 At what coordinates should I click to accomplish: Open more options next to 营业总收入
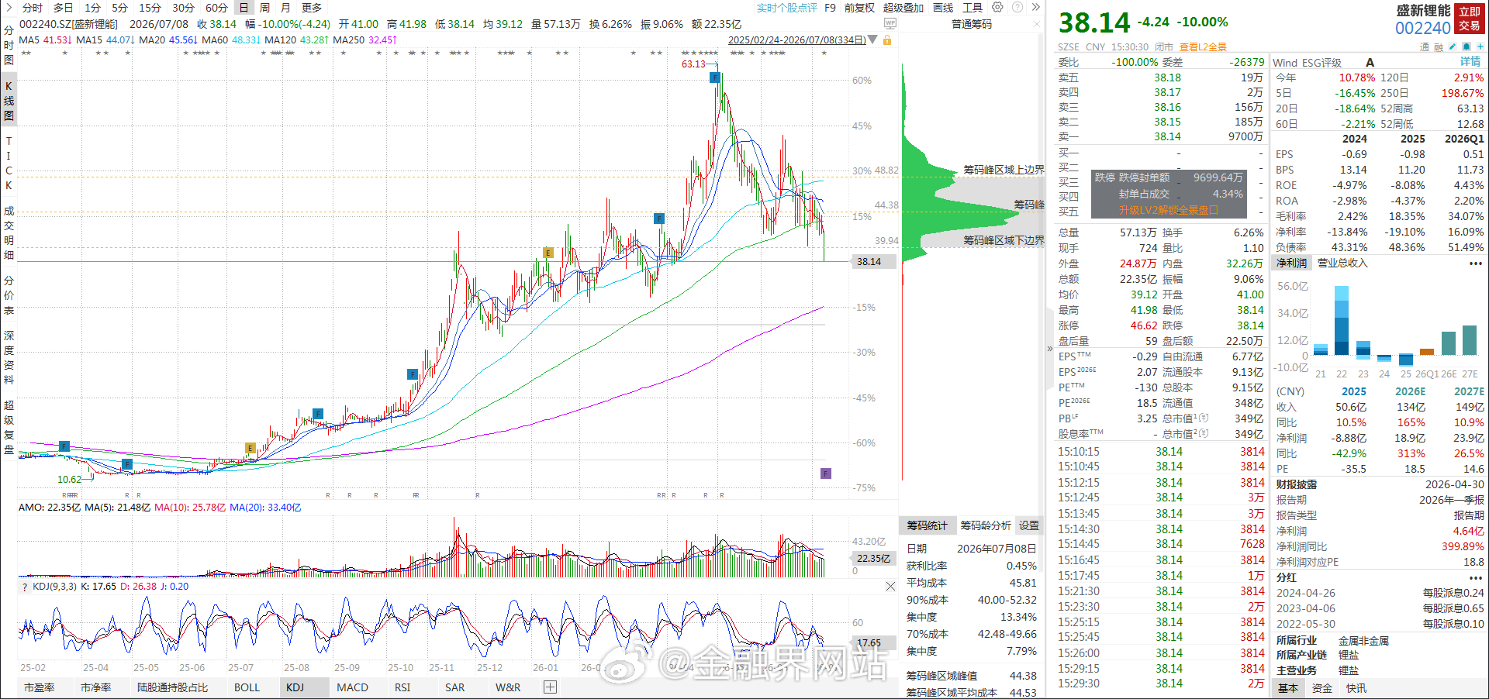pyautogui.click(x=1475, y=263)
